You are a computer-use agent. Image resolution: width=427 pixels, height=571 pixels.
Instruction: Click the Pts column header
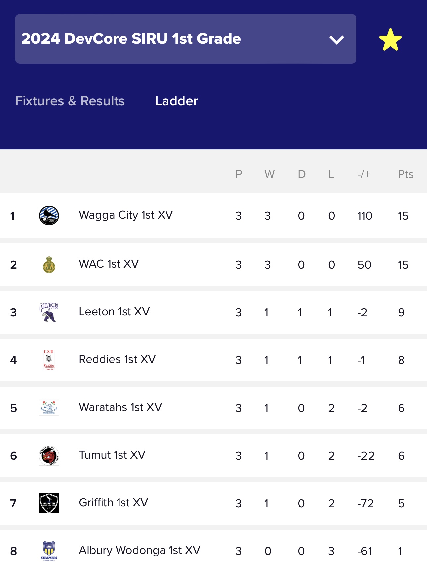405,174
